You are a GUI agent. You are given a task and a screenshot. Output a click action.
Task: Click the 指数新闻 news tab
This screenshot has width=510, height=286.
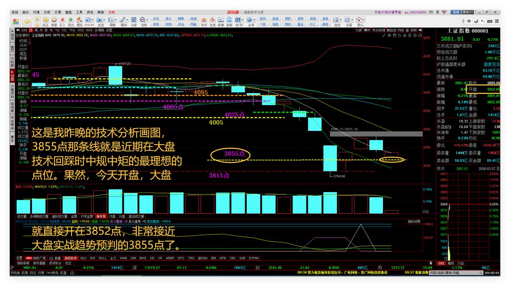click(23, 263)
